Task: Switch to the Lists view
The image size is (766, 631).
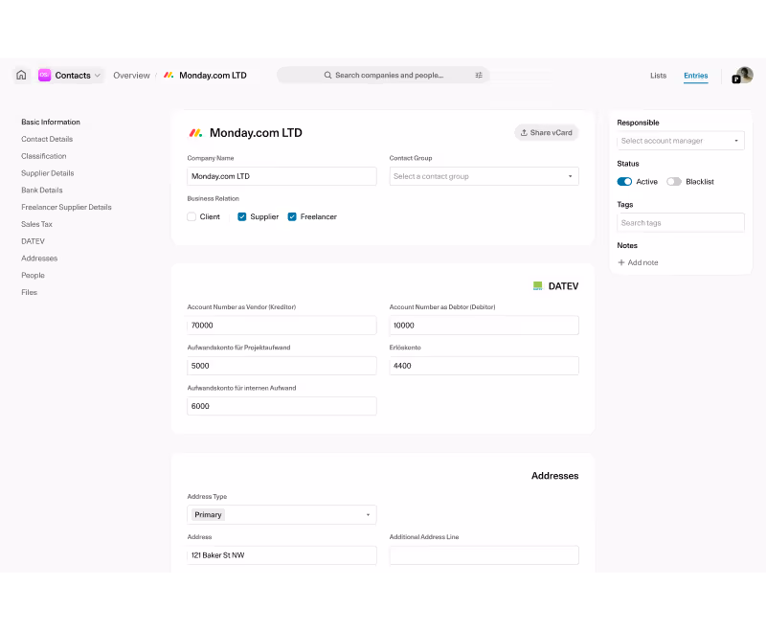Action: click(x=658, y=75)
